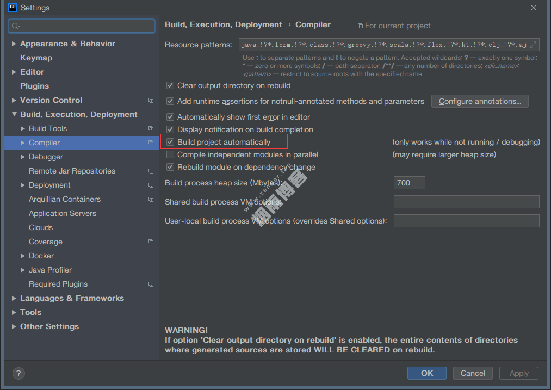
Task: Collapse the Build, Execution, Deployment section
Action: click(14, 114)
